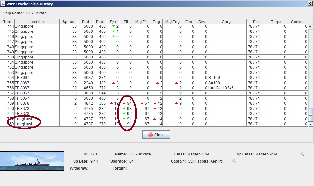
Task: Select the turn 754 TF 8067 row
Action: pyautogui.click(x=154, y=78)
